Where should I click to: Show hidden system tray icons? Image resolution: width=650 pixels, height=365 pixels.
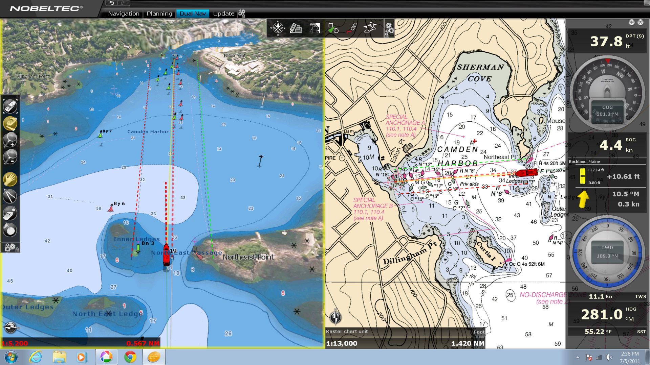pos(578,357)
